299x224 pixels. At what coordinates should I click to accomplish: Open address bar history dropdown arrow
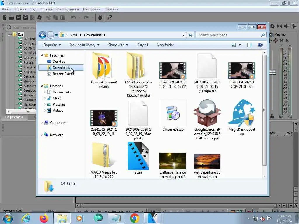click(184, 35)
